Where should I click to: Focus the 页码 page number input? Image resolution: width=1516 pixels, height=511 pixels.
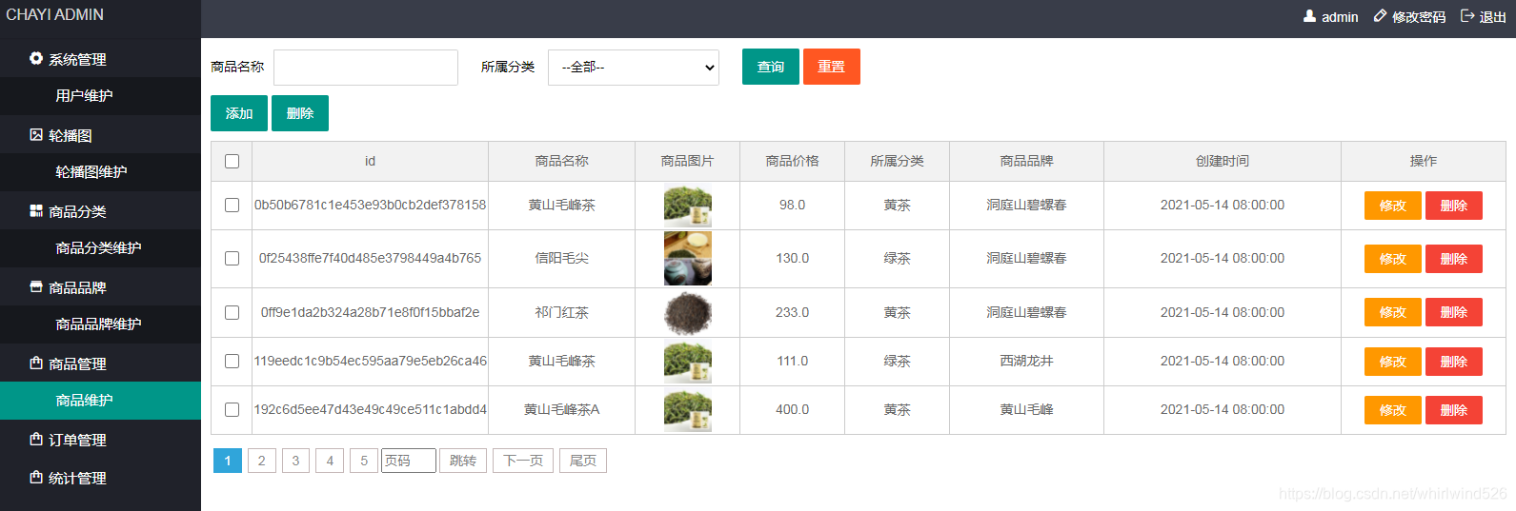coord(409,461)
